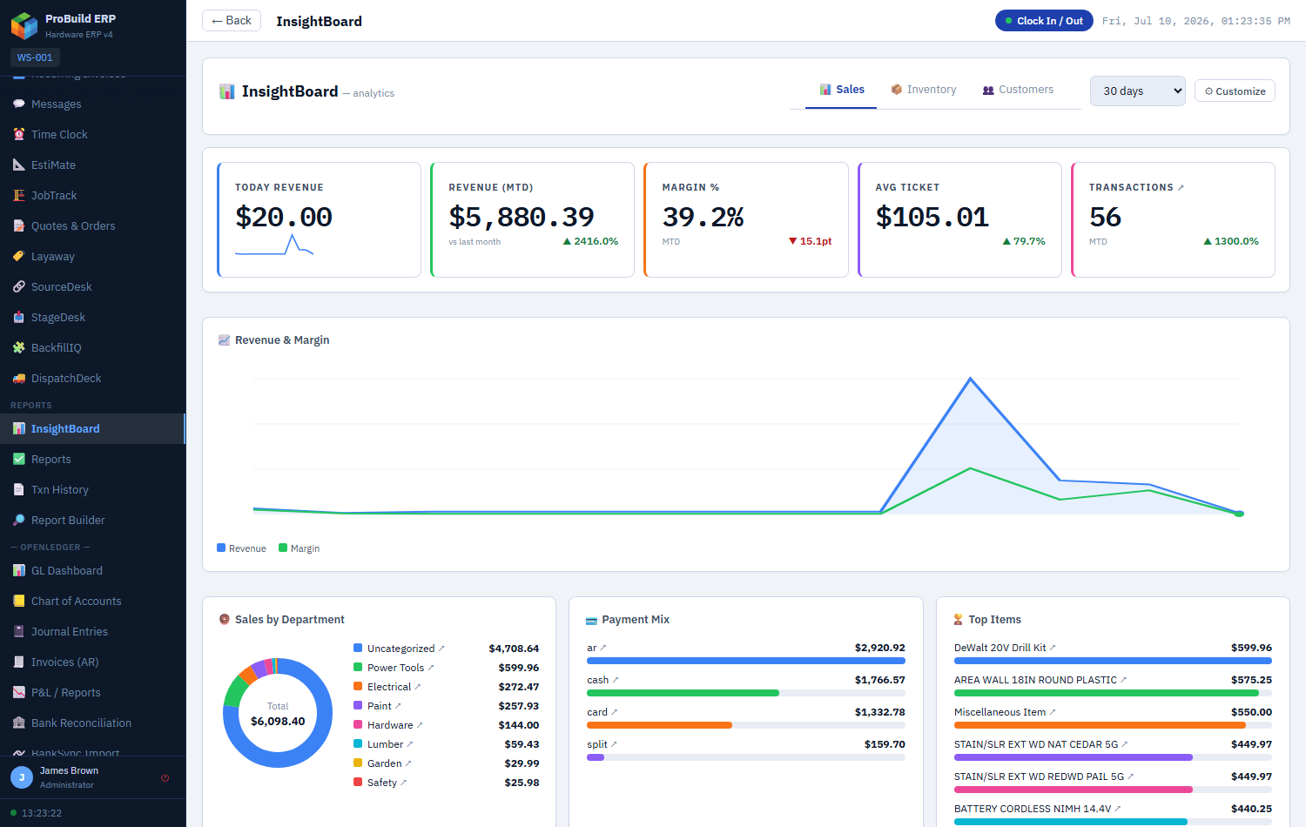Screen dimensions: 1306x827
Task: Click the red power logout icon
Action: [165, 777]
